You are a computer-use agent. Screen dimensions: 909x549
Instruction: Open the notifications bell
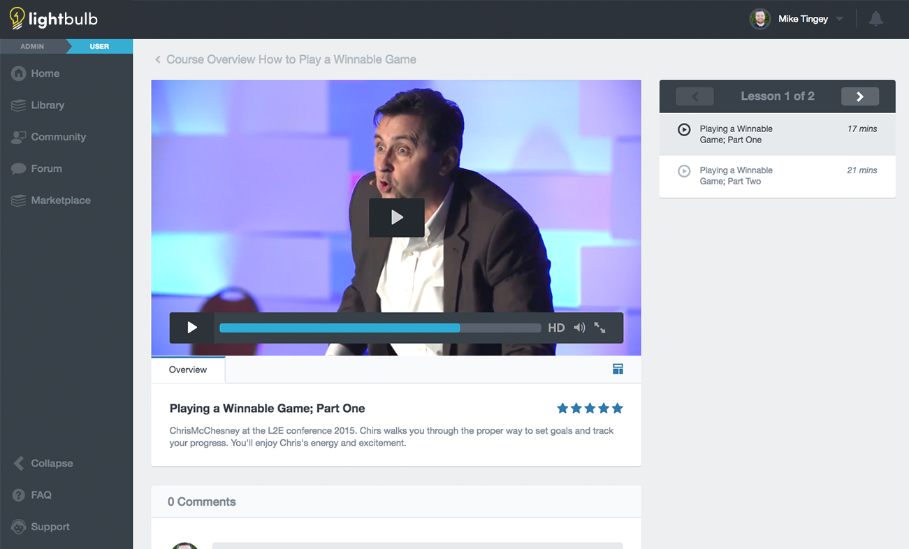(x=875, y=19)
